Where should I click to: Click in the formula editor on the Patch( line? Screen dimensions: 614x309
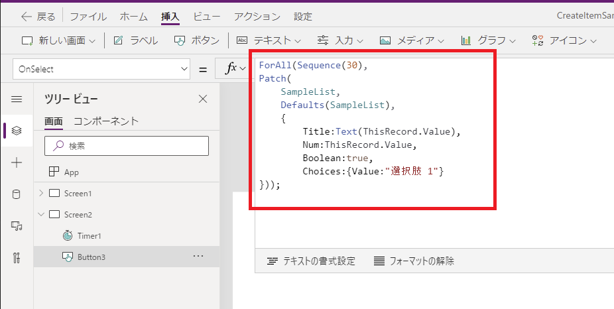(x=275, y=79)
